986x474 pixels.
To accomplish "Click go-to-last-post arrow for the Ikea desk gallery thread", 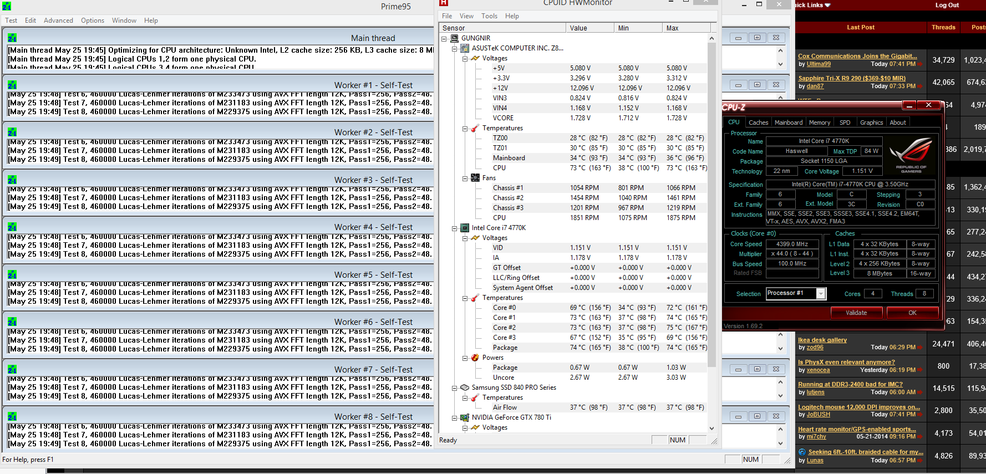I will [921, 348].
